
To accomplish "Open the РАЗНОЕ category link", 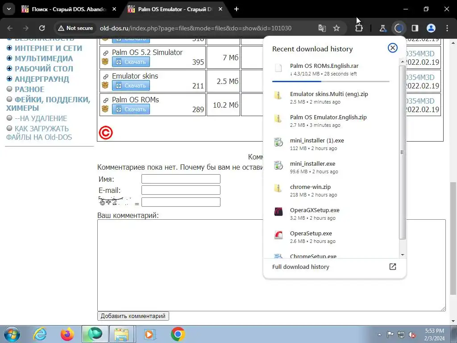I will (29, 89).
